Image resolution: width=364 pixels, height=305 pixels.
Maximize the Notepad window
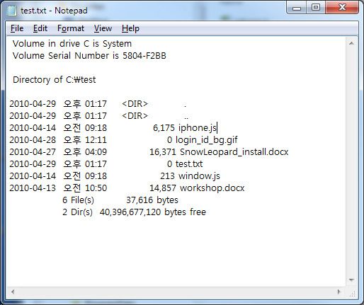point(316,8)
